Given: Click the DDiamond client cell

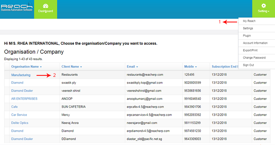Looking at the screenshot, I should (69, 139).
